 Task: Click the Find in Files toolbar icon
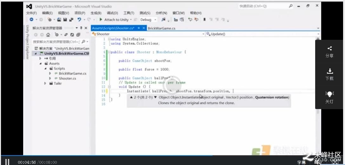[x=163, y=20]
